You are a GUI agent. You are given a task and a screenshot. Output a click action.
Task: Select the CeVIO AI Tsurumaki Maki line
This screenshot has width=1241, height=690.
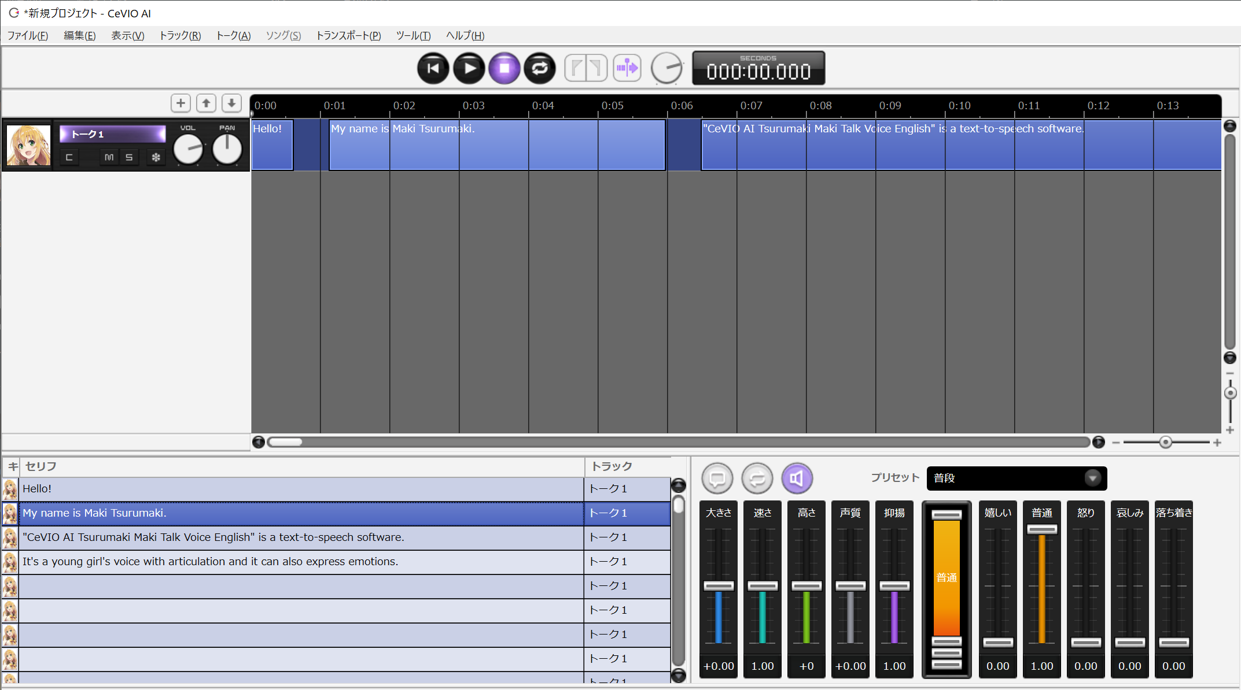(x=301, y=537)
